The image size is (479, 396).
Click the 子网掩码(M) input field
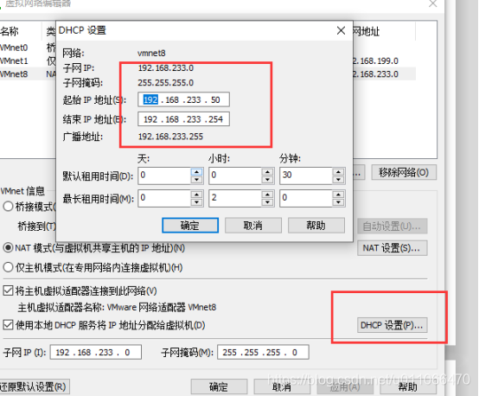263,352
